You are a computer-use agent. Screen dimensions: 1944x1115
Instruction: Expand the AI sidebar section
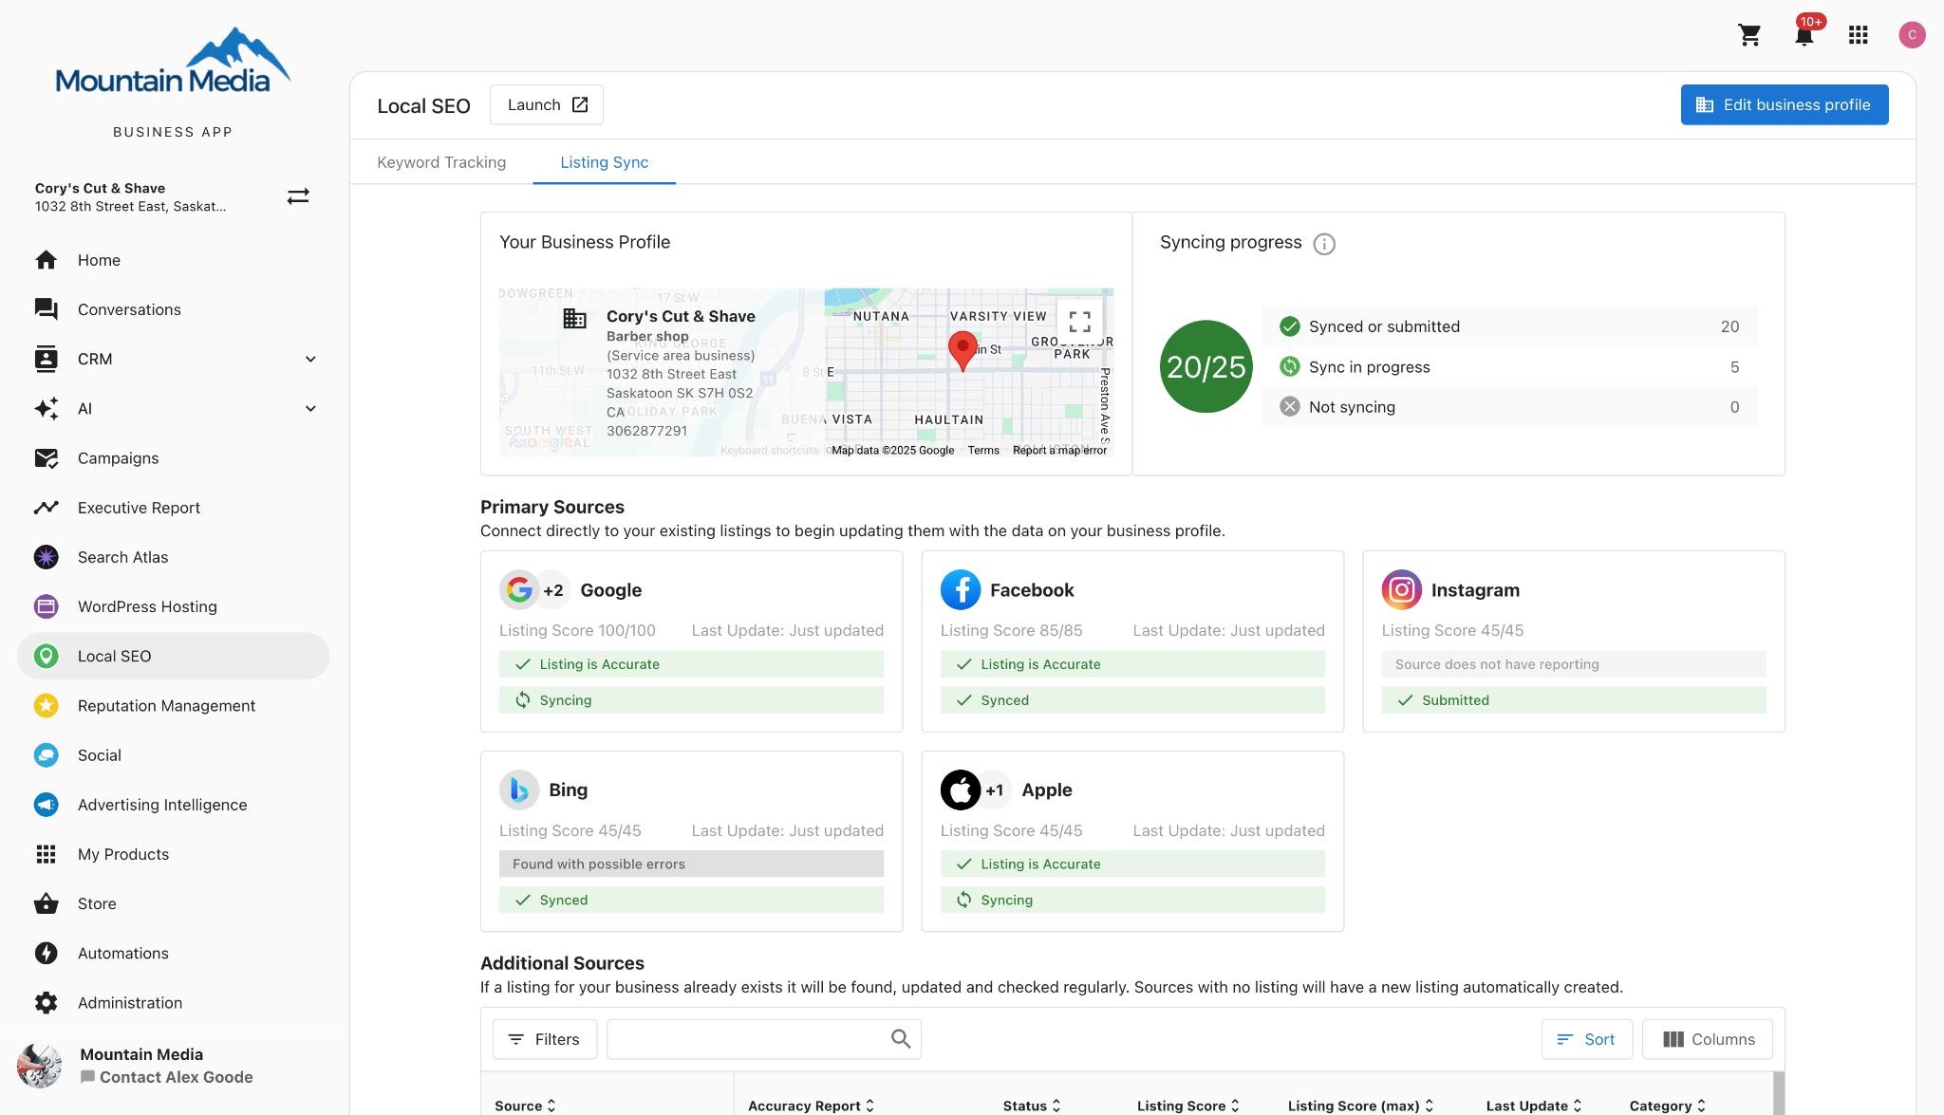(x=311, y=408)
